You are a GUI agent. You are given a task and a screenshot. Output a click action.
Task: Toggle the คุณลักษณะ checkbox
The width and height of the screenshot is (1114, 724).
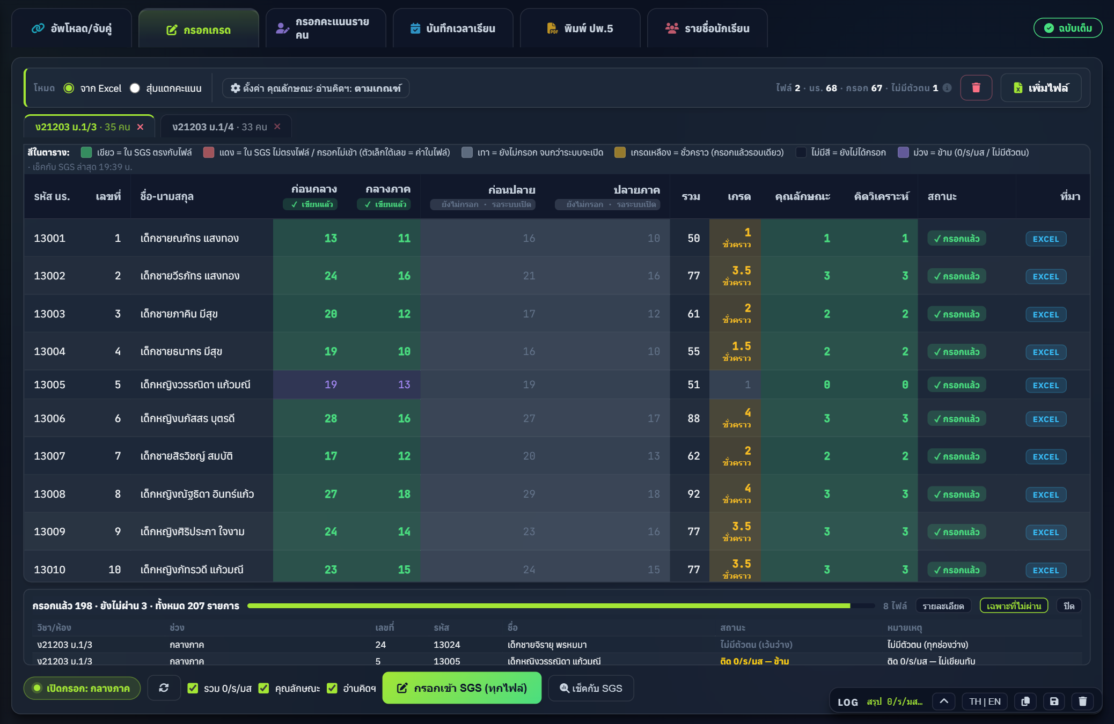(263, 688)
